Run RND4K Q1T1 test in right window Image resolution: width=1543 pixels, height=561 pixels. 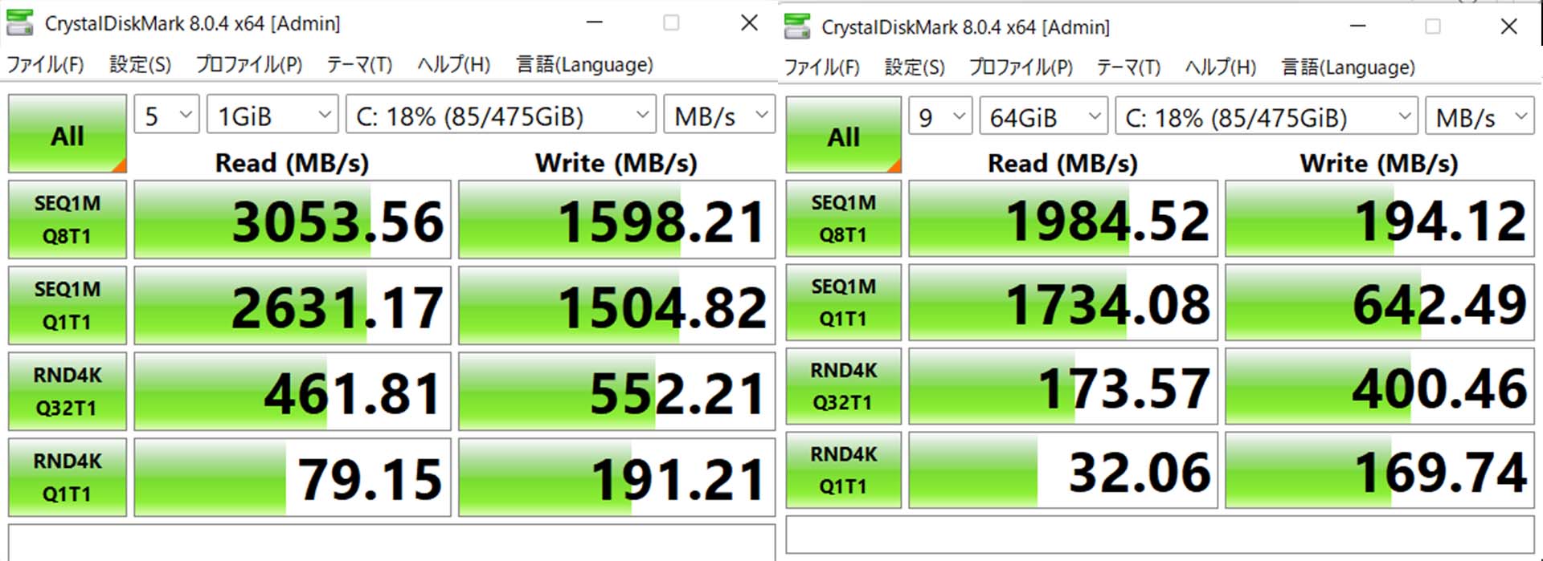click(x=844, y=470)
